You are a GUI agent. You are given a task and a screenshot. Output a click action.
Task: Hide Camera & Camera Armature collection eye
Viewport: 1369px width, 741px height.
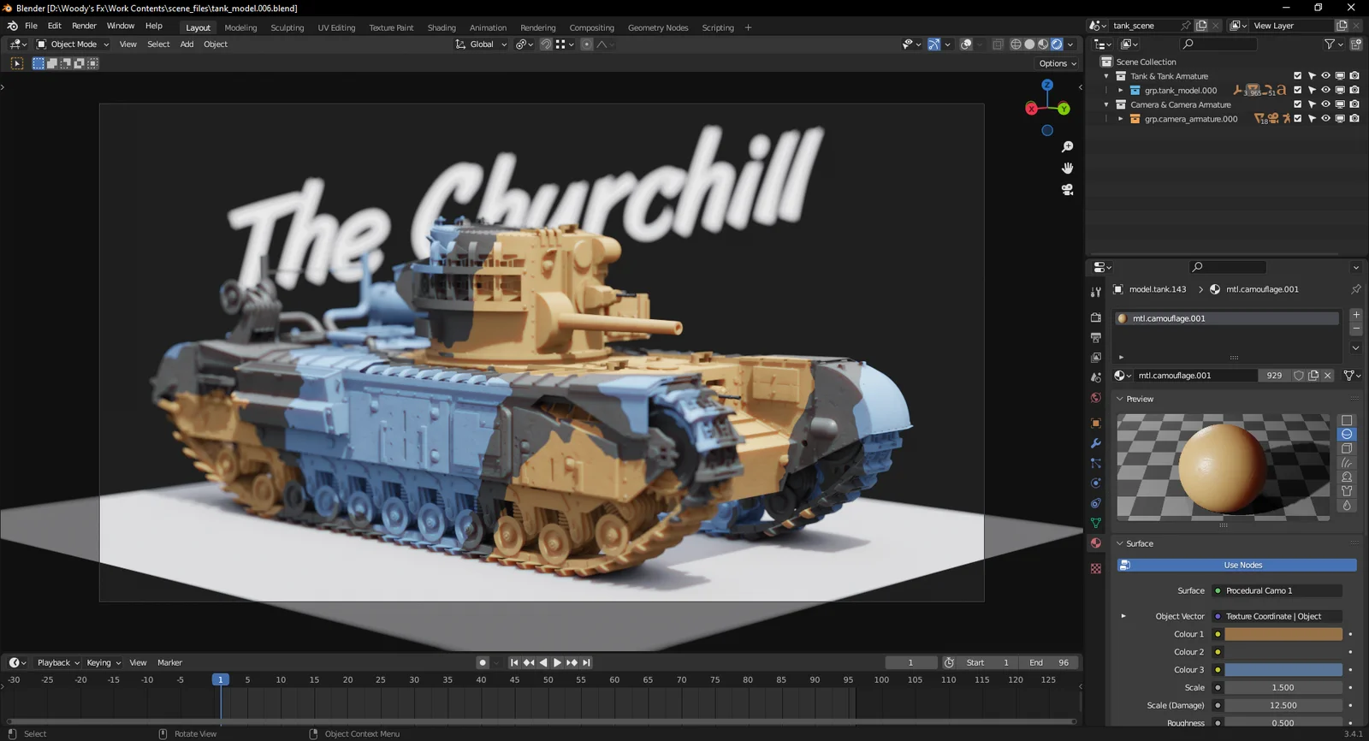coord(1325,104)
